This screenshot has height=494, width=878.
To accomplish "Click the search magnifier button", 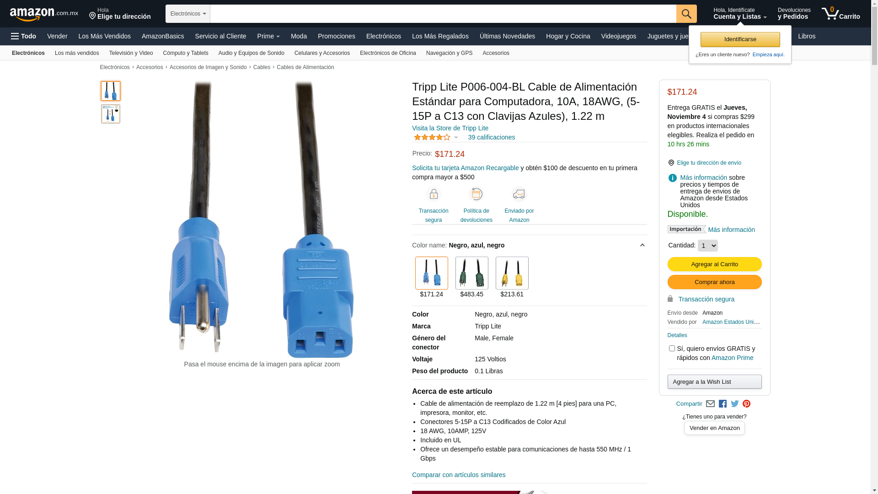I will [686, 14].
